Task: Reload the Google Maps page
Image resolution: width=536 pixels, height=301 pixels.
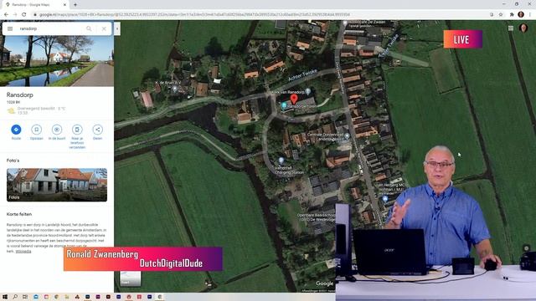Action: pyautogui.click(x=24, y=14)
